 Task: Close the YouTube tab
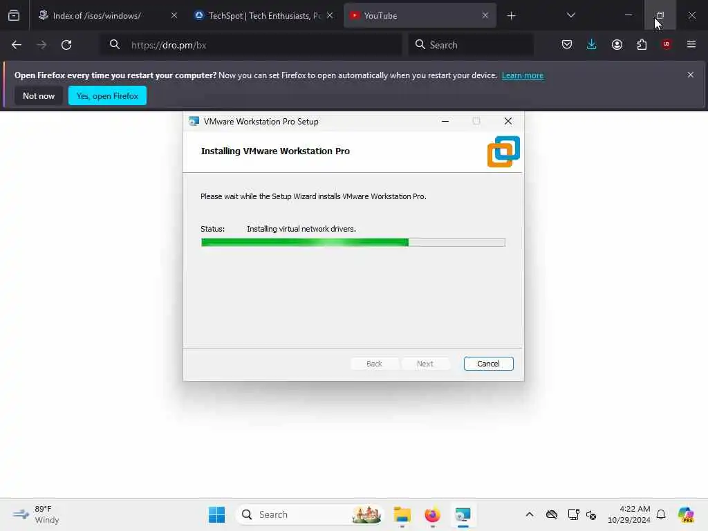(485, 16)
